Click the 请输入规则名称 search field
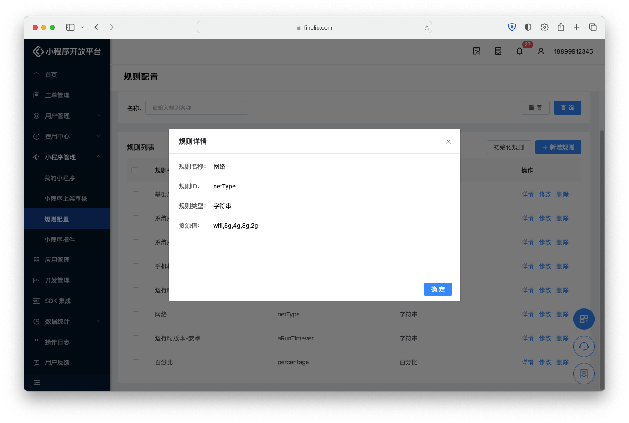The width and height of the screenshot is (629, 423). (197, 108)
